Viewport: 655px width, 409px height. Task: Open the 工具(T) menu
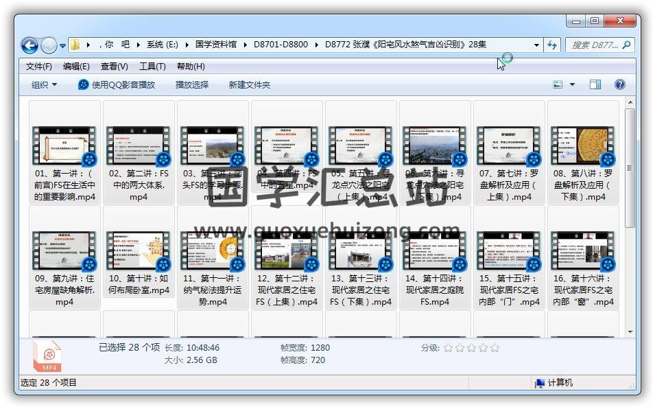tap(152, 67)
